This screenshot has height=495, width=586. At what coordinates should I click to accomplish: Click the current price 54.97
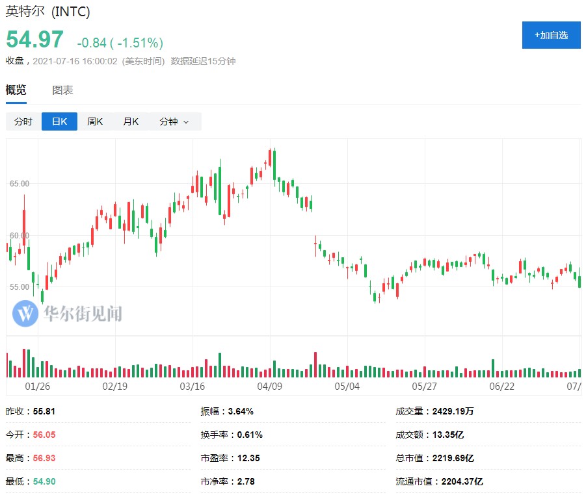pos(35,40)
